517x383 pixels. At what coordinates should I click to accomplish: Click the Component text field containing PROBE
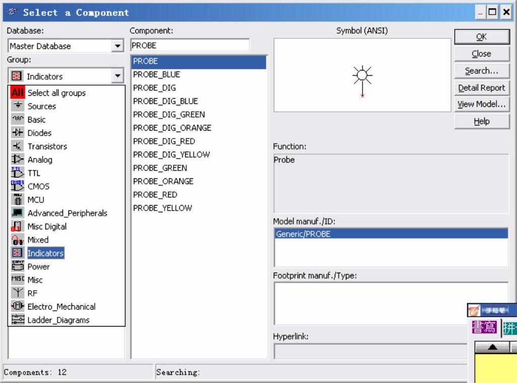click(x=190, y=45)
